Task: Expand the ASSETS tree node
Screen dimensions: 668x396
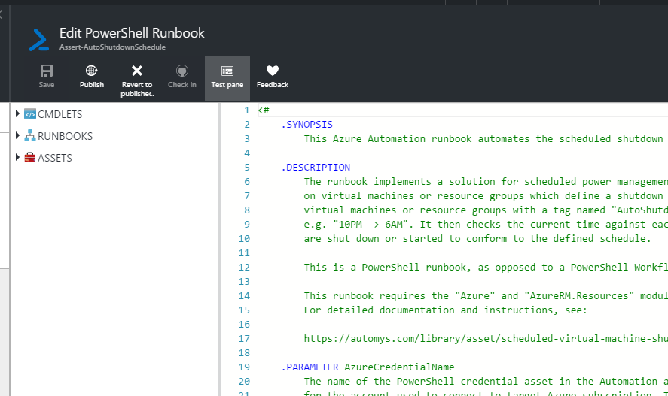Action: coord(17,157)
